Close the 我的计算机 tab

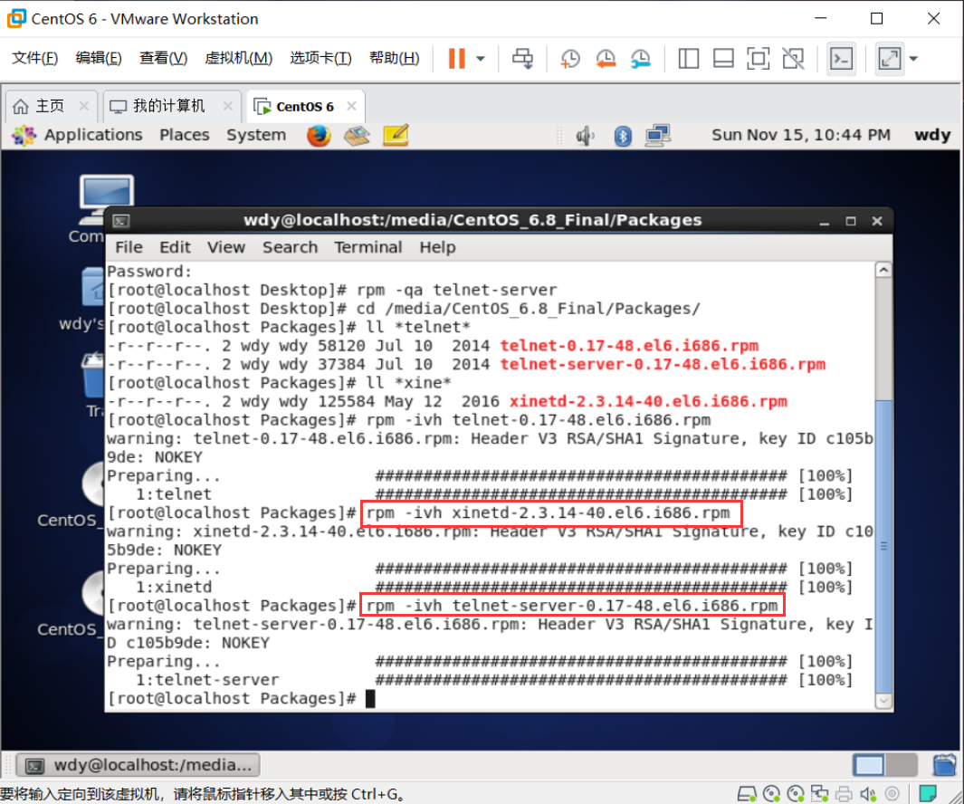(227, 106)
